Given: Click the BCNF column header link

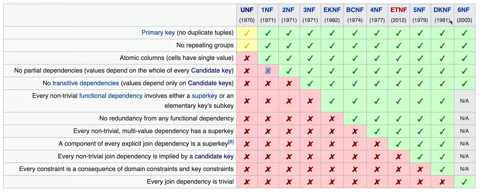Looking at the screenshot, I should point(355,10).
